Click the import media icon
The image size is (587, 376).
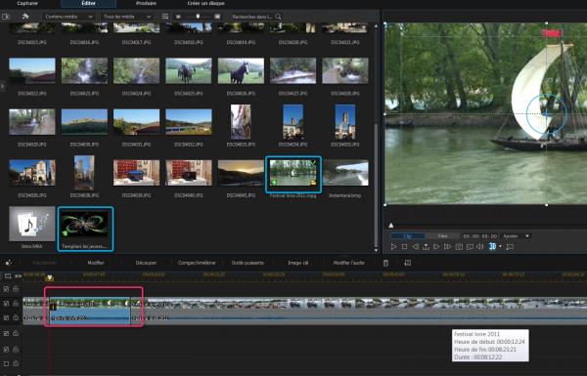point(6,17)
